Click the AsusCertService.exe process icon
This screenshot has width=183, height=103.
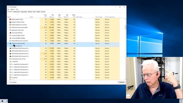coord(10,59)
